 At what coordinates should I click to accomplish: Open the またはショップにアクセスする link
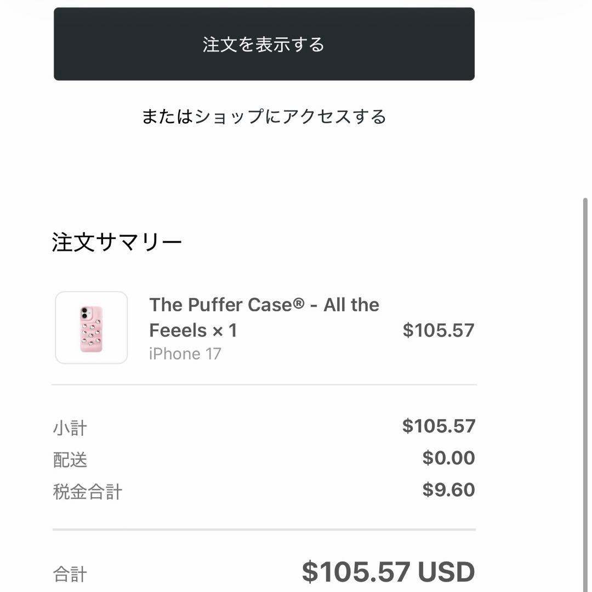(264, 117)
